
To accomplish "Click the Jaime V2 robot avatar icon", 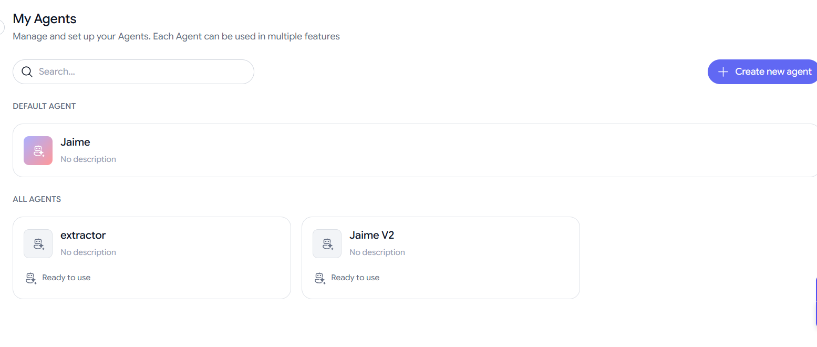I will [327, 243].
